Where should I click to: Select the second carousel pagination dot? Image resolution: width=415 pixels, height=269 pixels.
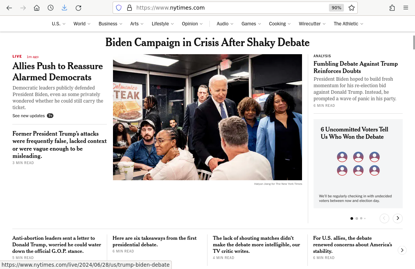(x=357, y=218)
